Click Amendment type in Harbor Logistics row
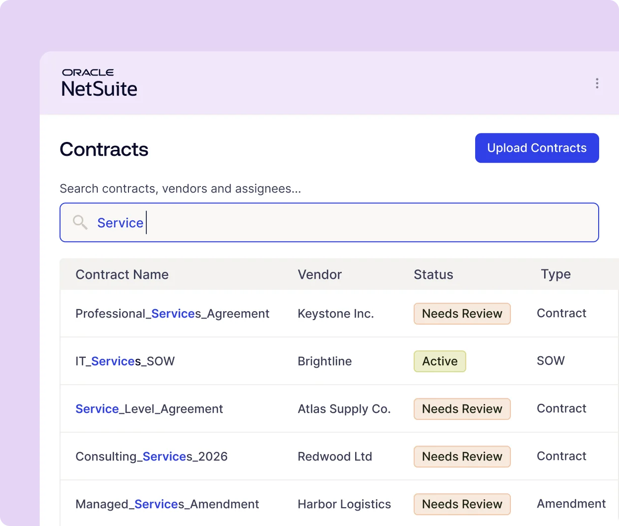This screenshot has width=619, height=526. coord(571,504)
